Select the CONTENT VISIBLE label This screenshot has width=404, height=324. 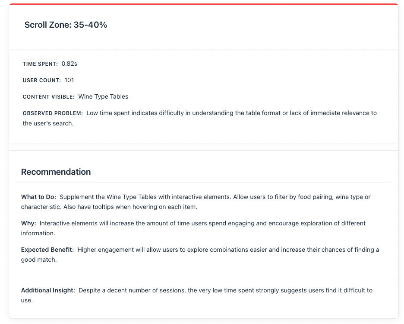48,97
